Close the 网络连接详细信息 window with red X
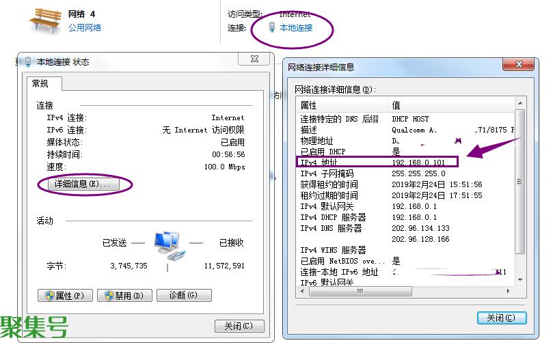This screenshot has height=349, width=553. pos(517,65)
